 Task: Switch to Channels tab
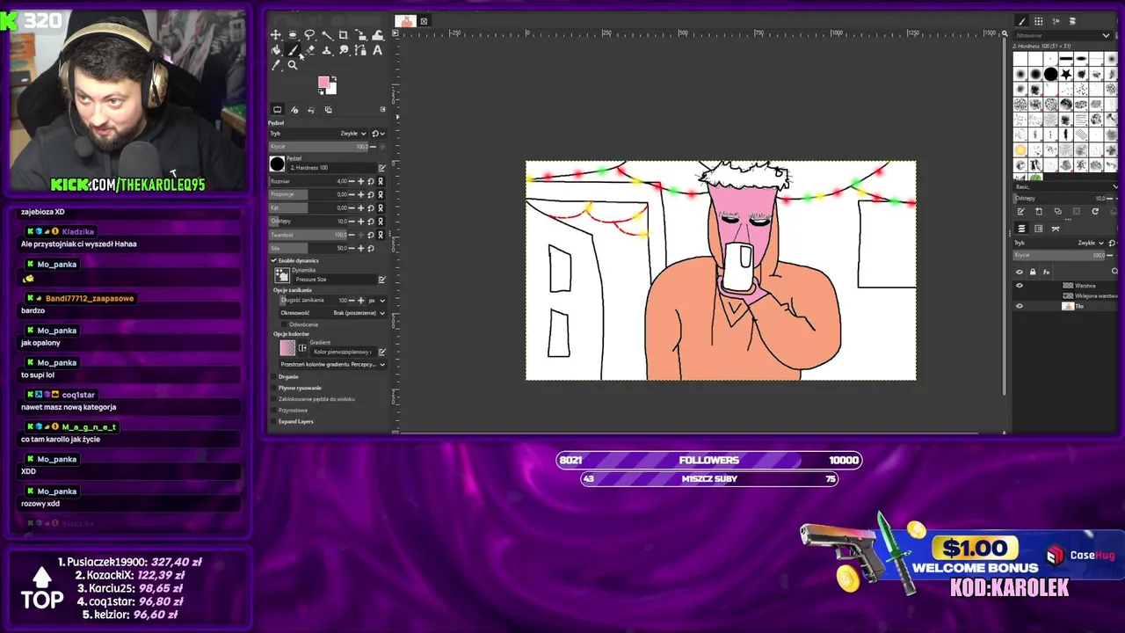click(1038, 229)
